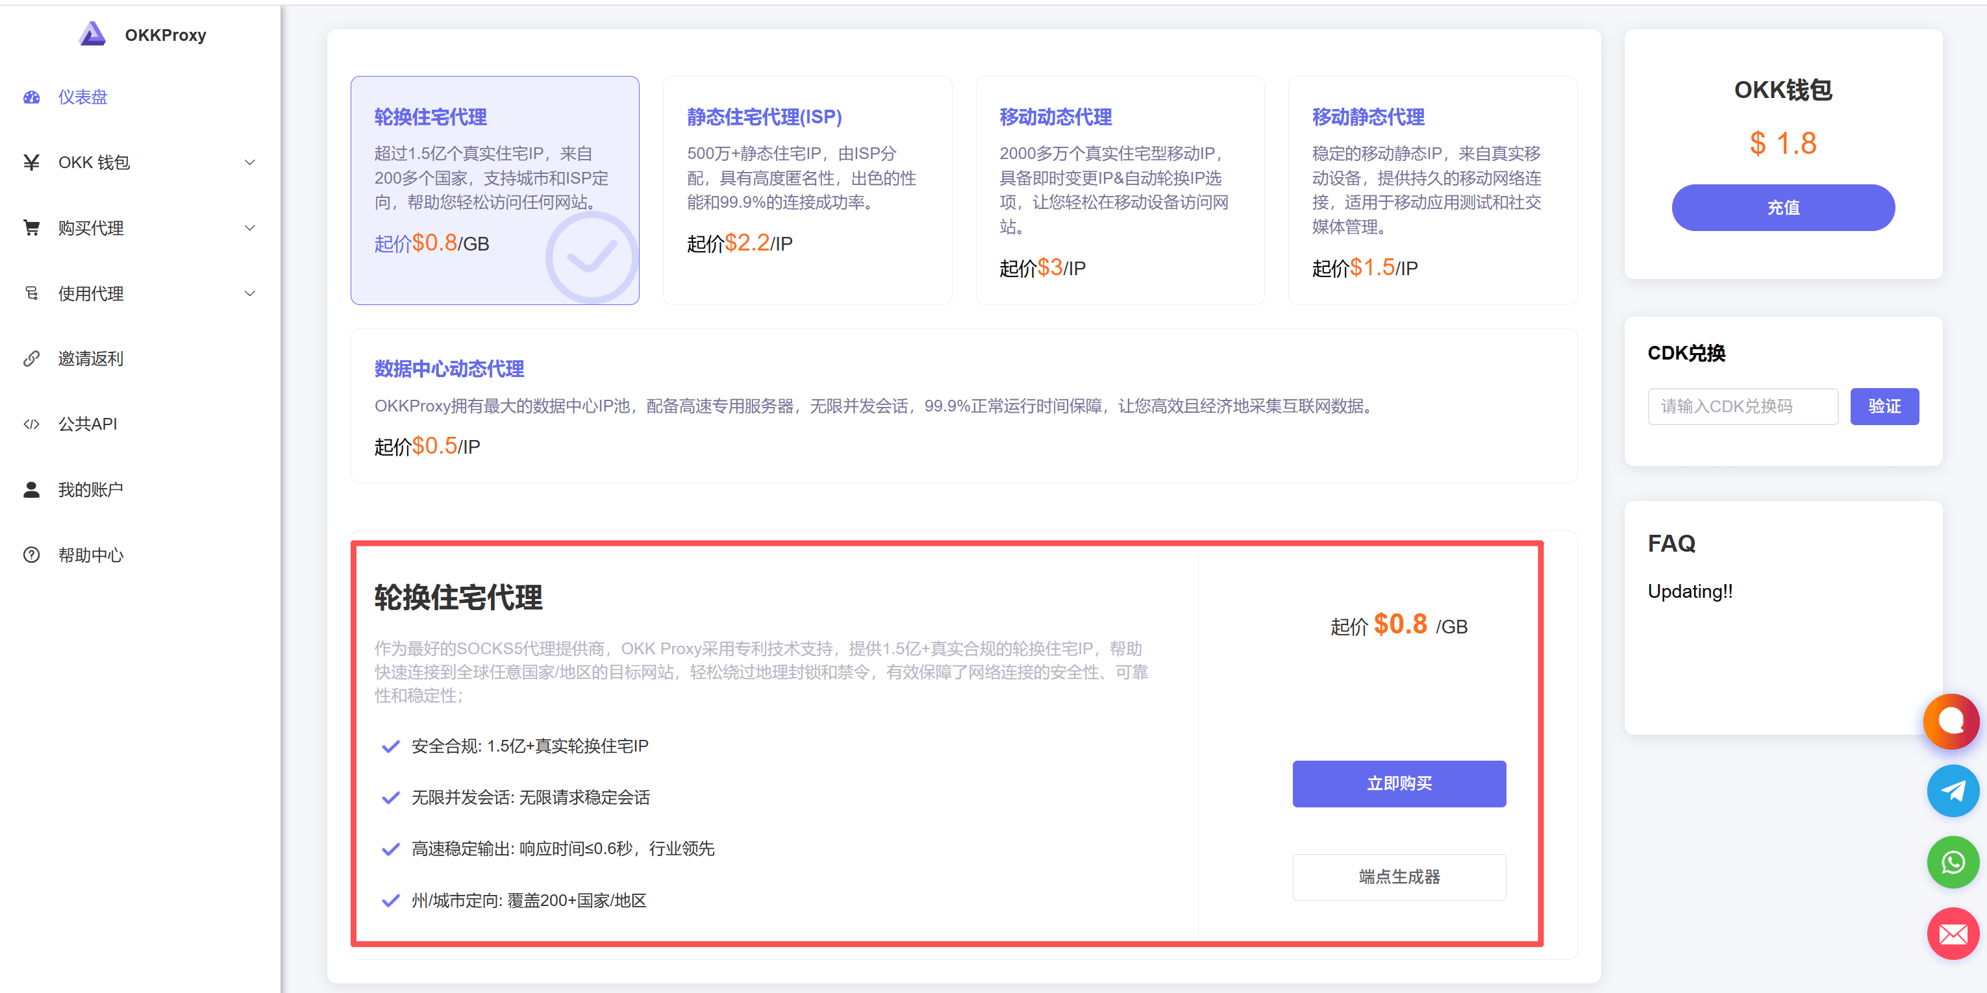Open 邀请返利 in the sidebar
This screenshot has width=1987, height=993.
click(x=140, y=358)
